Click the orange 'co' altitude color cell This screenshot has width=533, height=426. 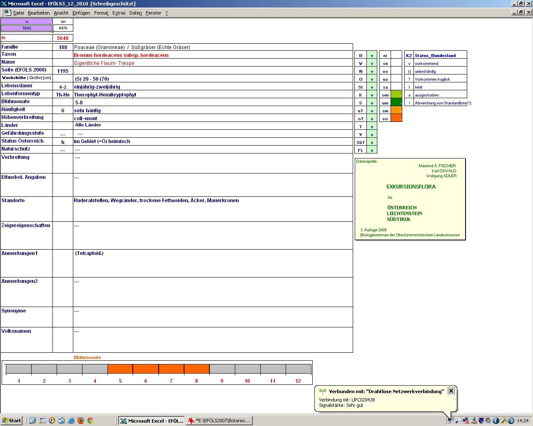pyautogui.click(x=396, y=119)
